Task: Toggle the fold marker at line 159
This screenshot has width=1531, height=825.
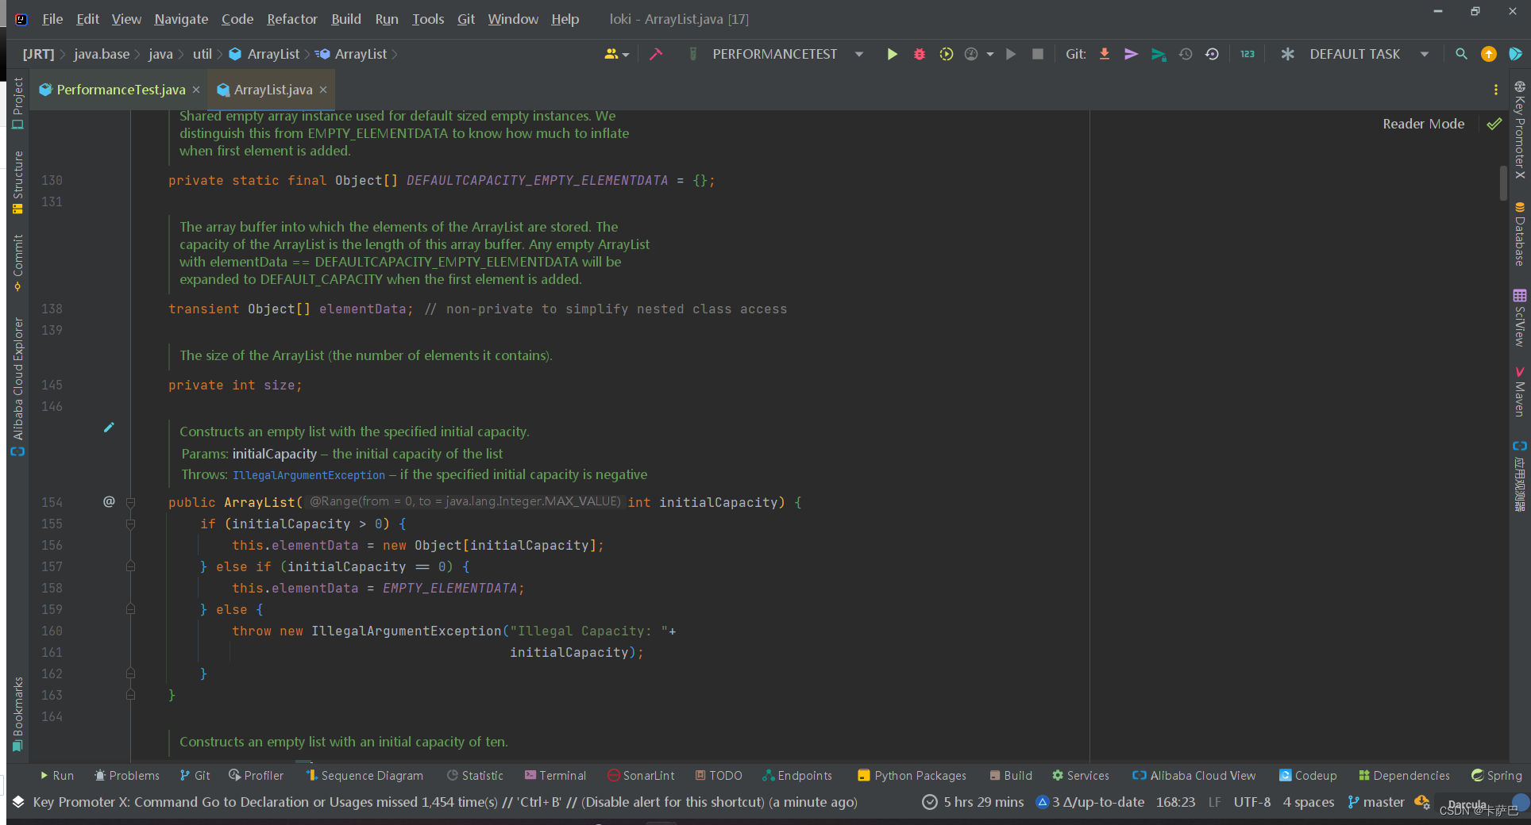Action: pos(130,609)
